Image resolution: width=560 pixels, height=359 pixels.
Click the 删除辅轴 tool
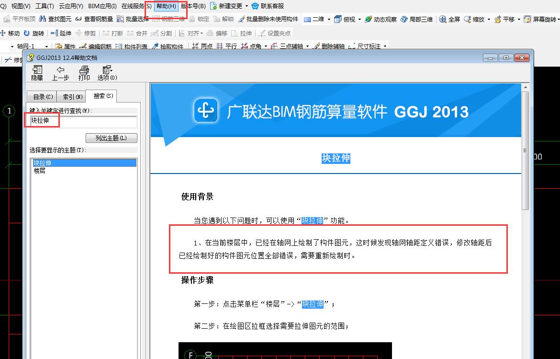point(328,46)
